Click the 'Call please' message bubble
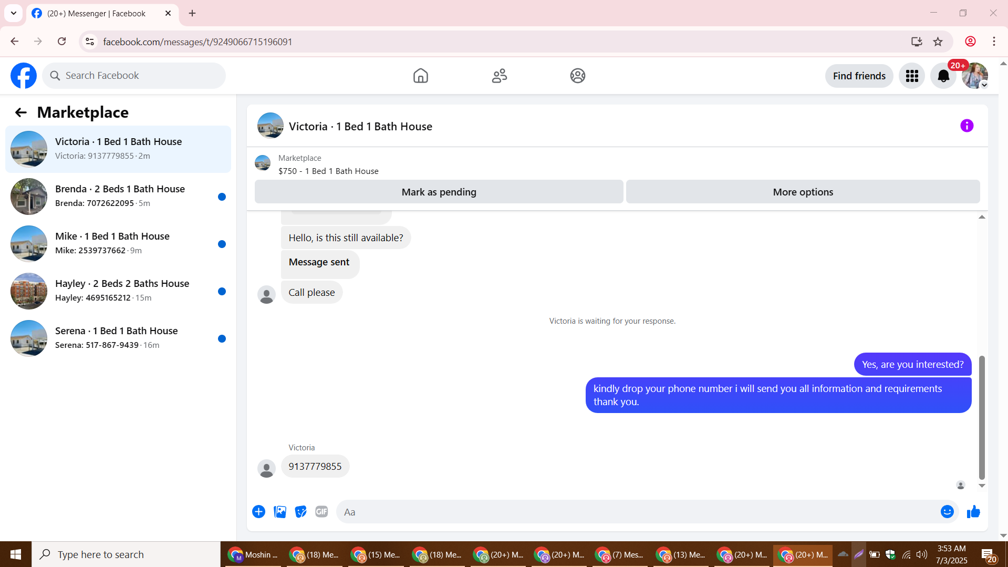This screenshot has height=567, width=1008. (x=311, y=292)
